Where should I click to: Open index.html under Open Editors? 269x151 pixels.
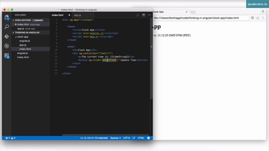31,24
